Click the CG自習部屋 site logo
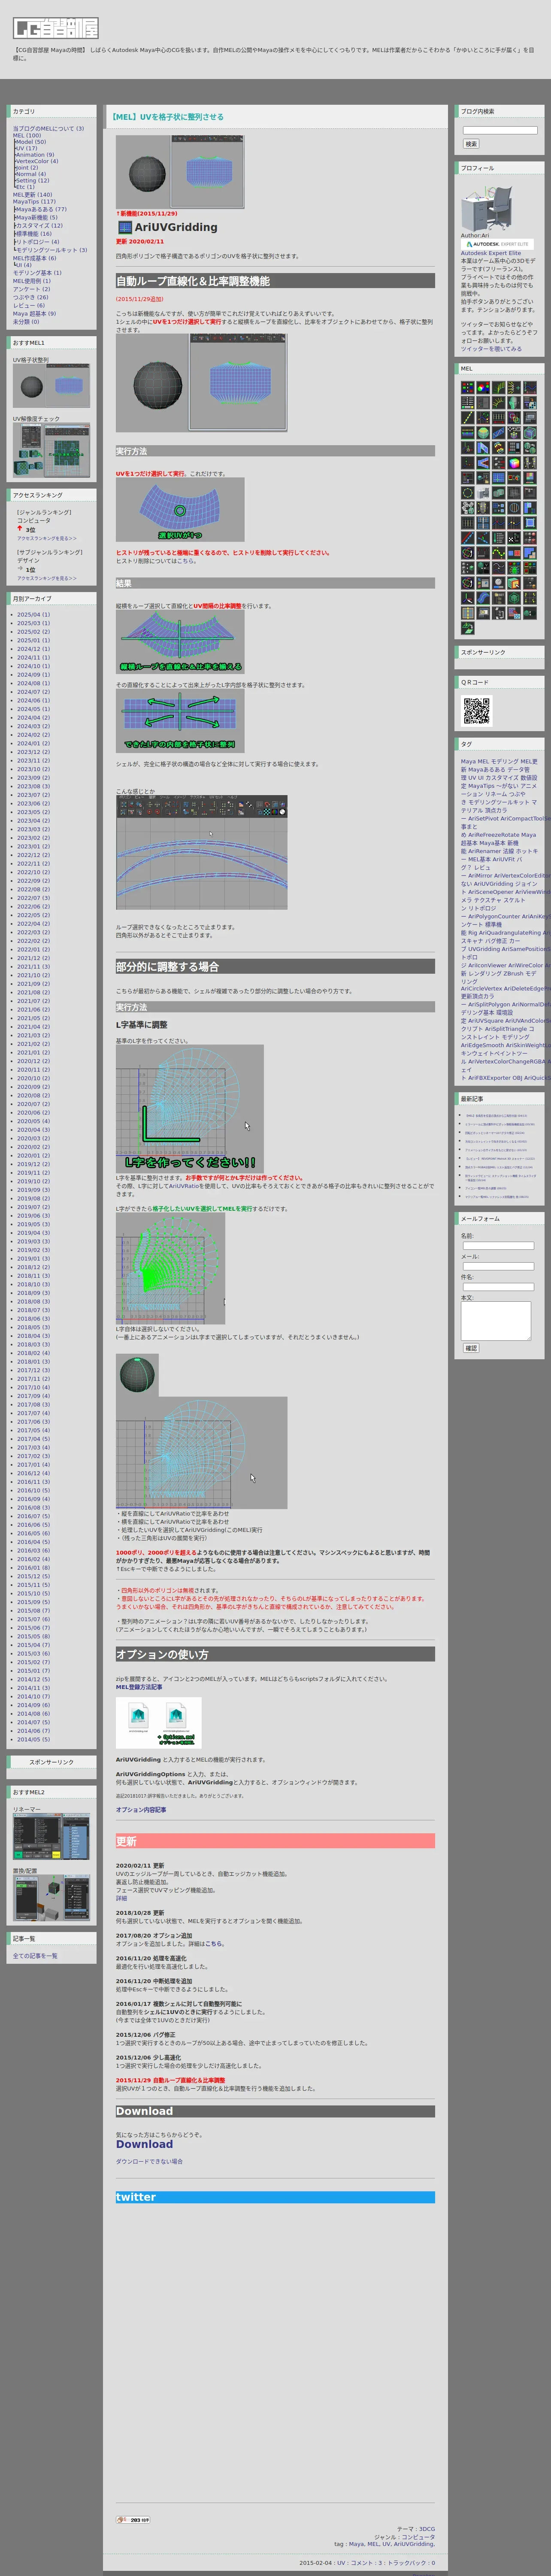The image size is (551, 2576). point(55,28)
